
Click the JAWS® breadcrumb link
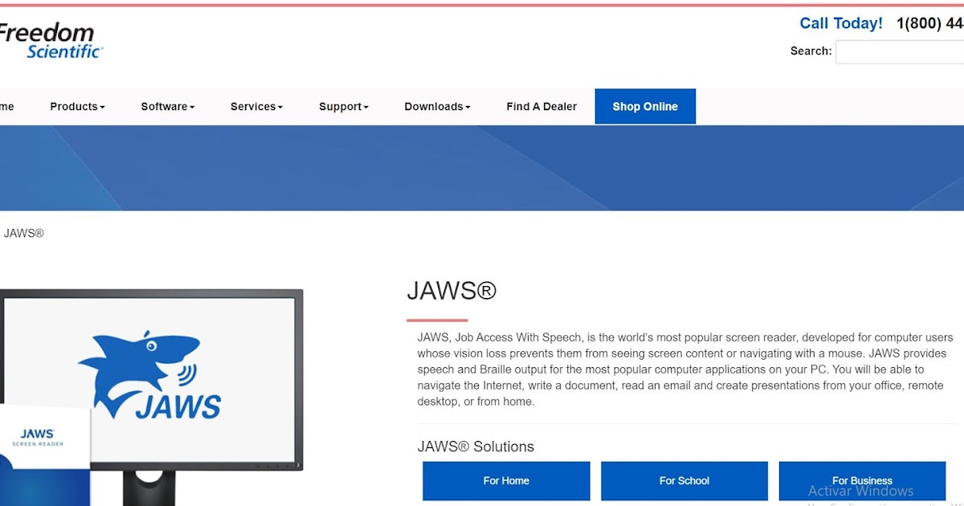click(24, 232)
